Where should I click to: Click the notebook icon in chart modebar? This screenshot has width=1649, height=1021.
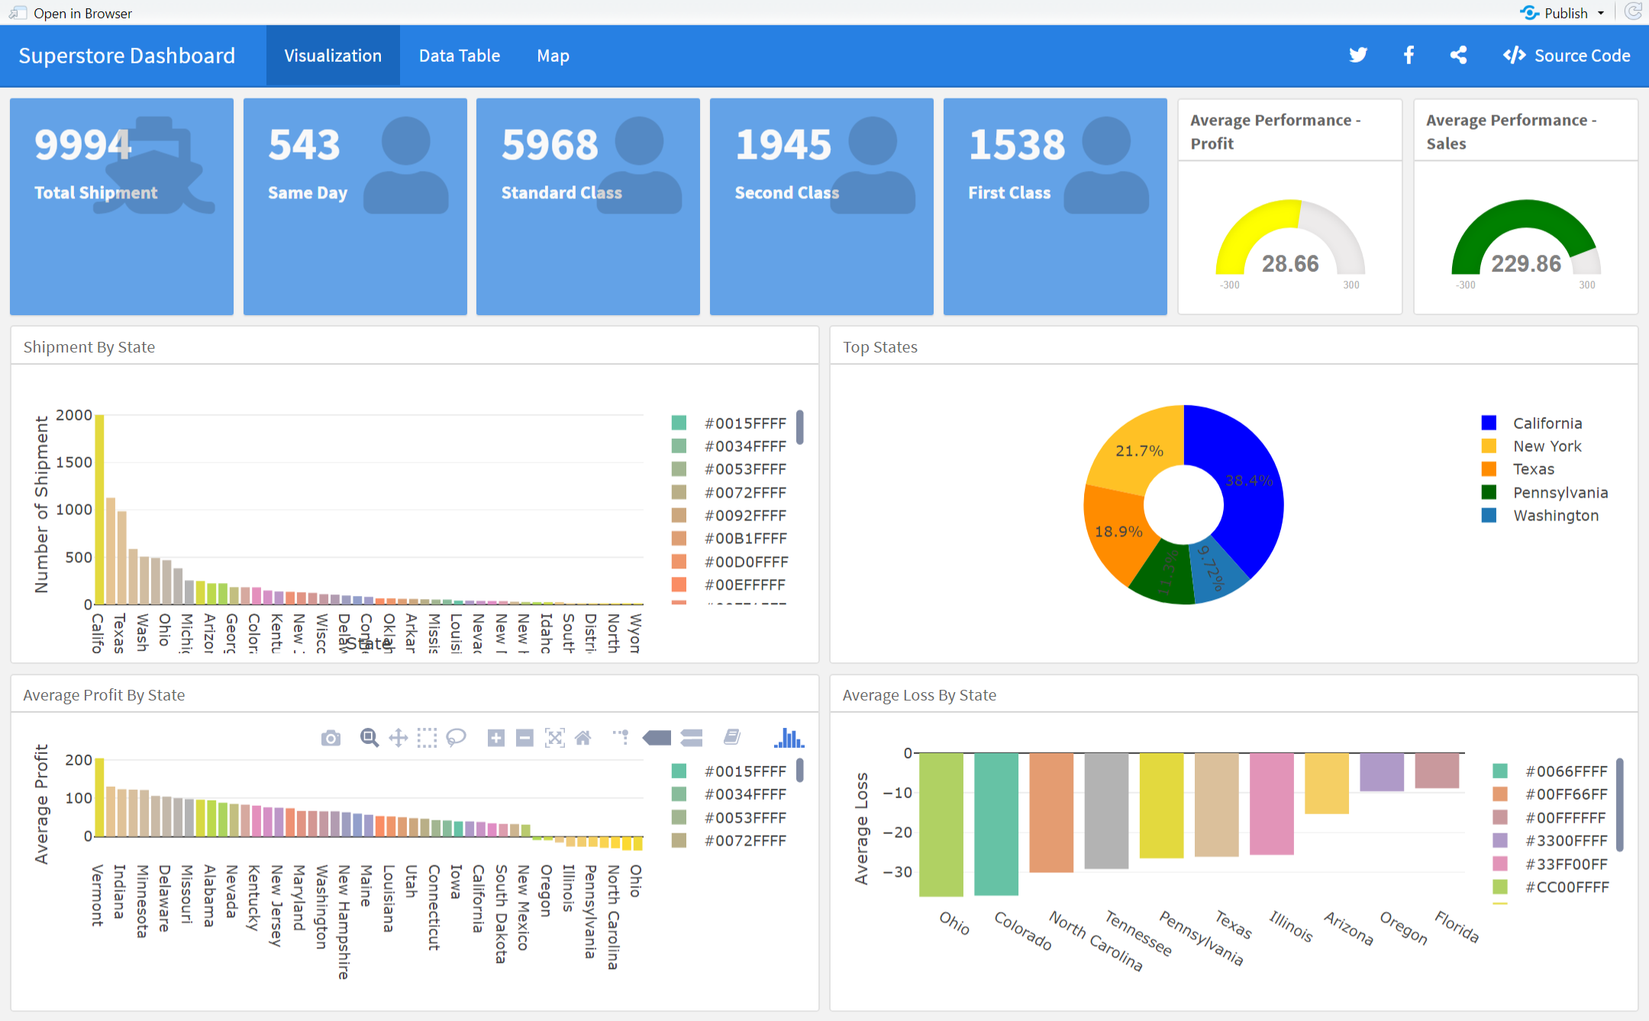(x=731, y=736)
